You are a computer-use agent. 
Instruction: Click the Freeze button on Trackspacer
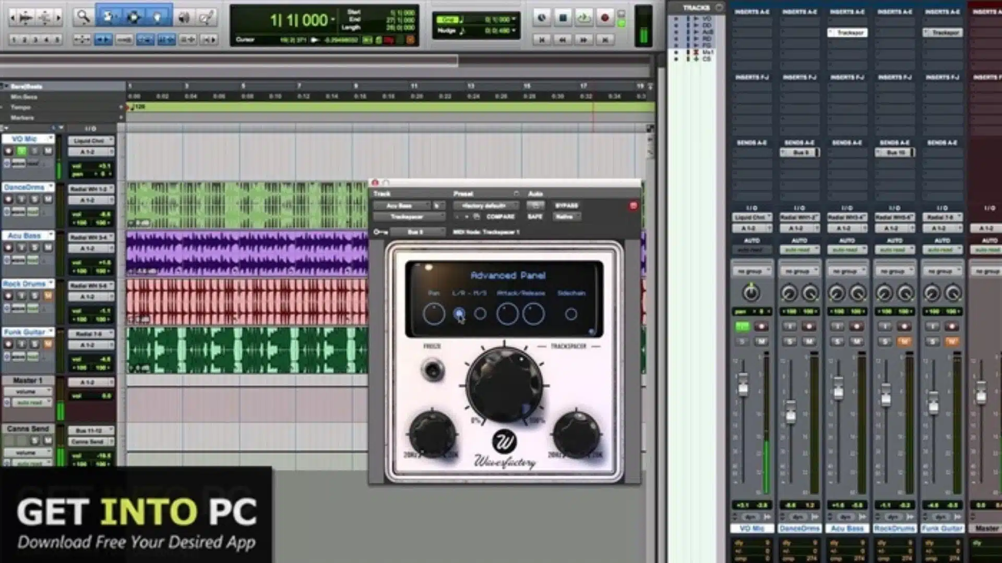click(x=433, y=370)
